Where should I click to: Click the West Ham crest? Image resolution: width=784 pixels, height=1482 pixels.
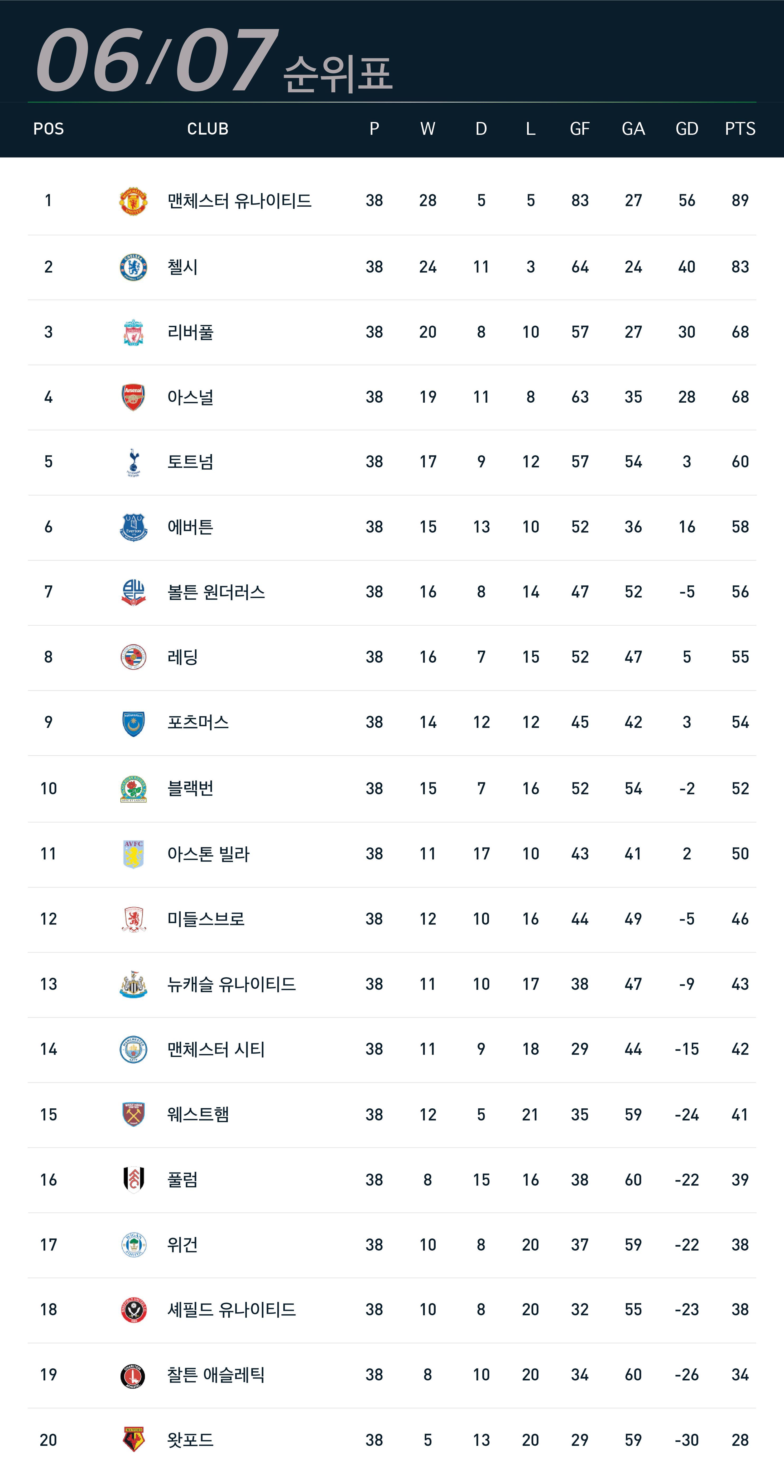(133, 1114)
